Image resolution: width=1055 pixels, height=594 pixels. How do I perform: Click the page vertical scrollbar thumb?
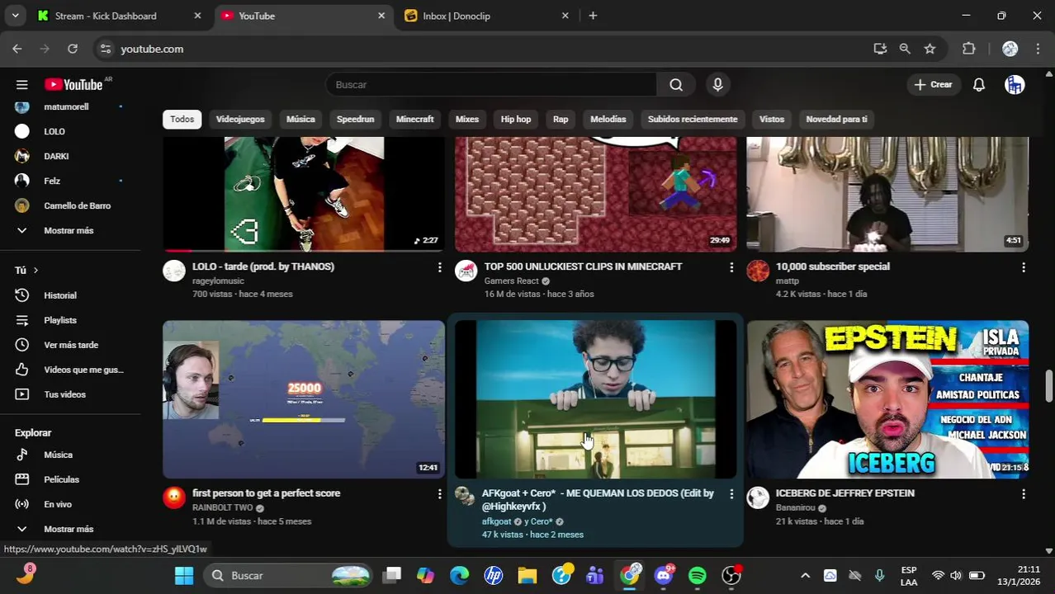pos(1049,384)
